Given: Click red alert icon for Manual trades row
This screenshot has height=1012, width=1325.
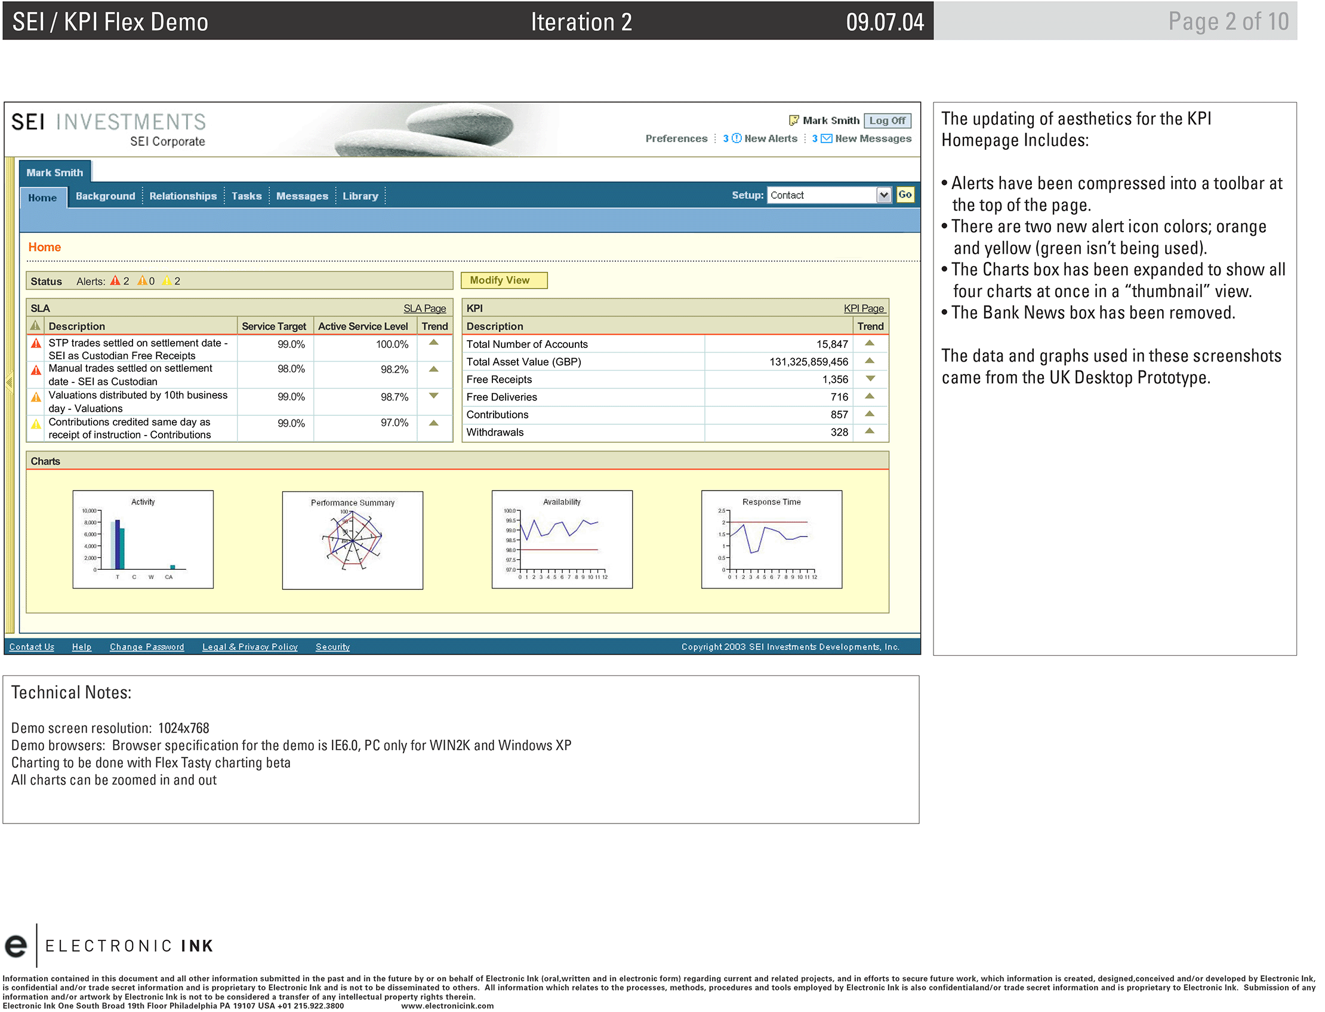Looking at the screenshot, I should tap(36, 370).
